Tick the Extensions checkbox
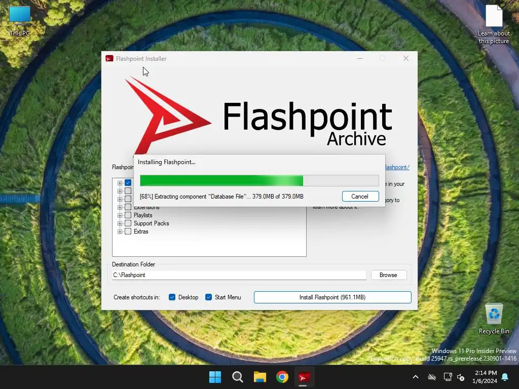This screenshot has height=389, width=519. pyautogui.click(x=128, y=207)
